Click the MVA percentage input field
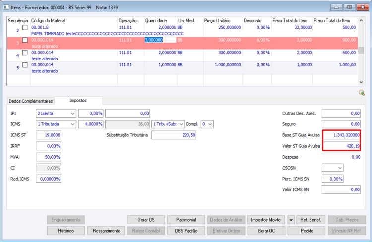Viewport: 372px width, 242px height. click(x=49, y=157)
